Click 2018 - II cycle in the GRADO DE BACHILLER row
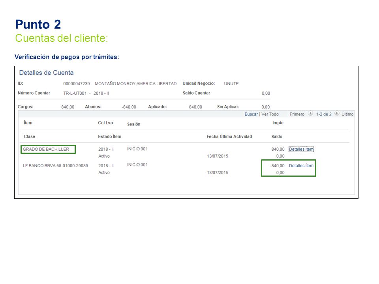Image resolution: width=379 pixels, height=284 pixels. pyautogui.click(x=106, y=149)
